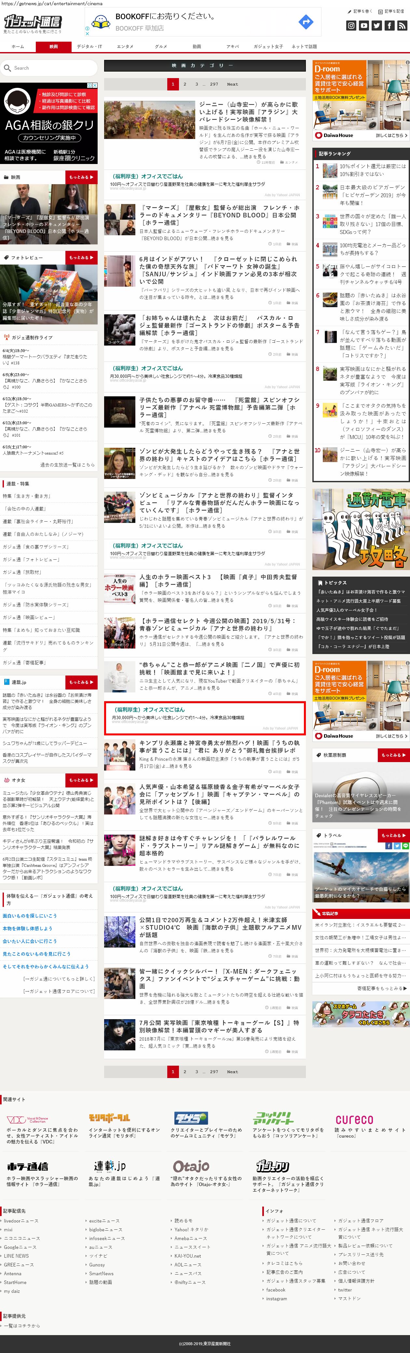The width and height of the screenshot is (410, 1353).
Task: Close the AGA clinic ad with X icon
Action: 94,85
